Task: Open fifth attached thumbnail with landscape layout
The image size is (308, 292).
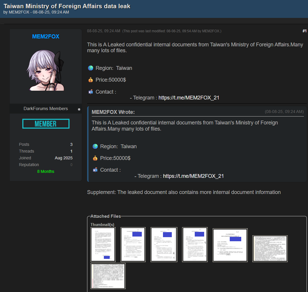Action: tap(230, 245)
